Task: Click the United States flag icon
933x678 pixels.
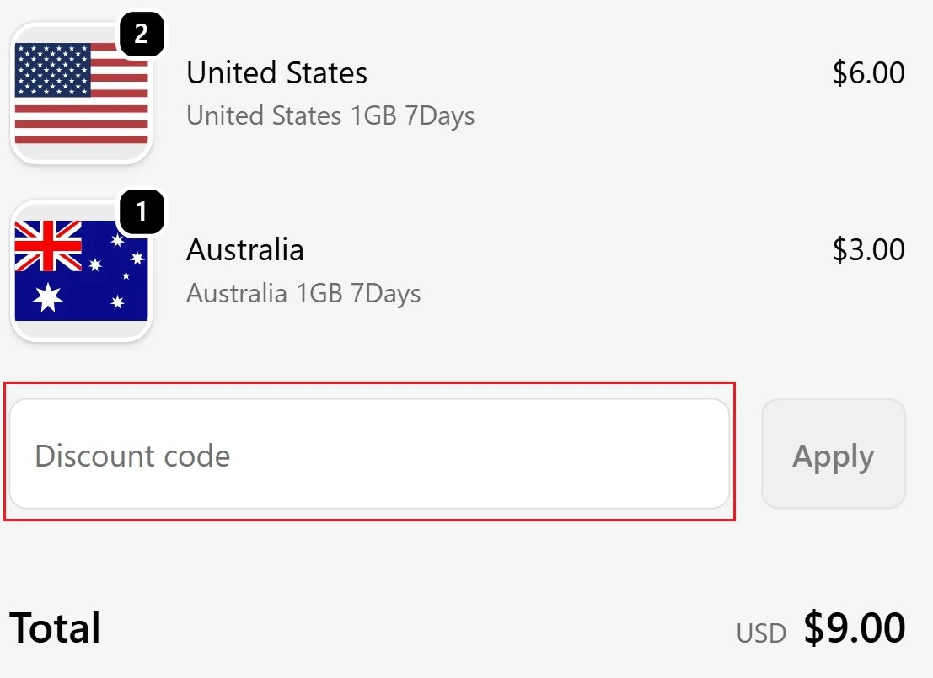Action: point(81,94)
